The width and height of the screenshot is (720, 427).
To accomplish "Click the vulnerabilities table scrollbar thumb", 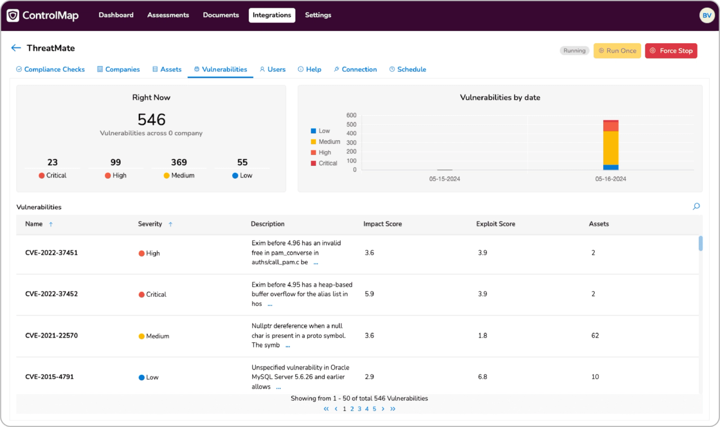I will (701, 243).
